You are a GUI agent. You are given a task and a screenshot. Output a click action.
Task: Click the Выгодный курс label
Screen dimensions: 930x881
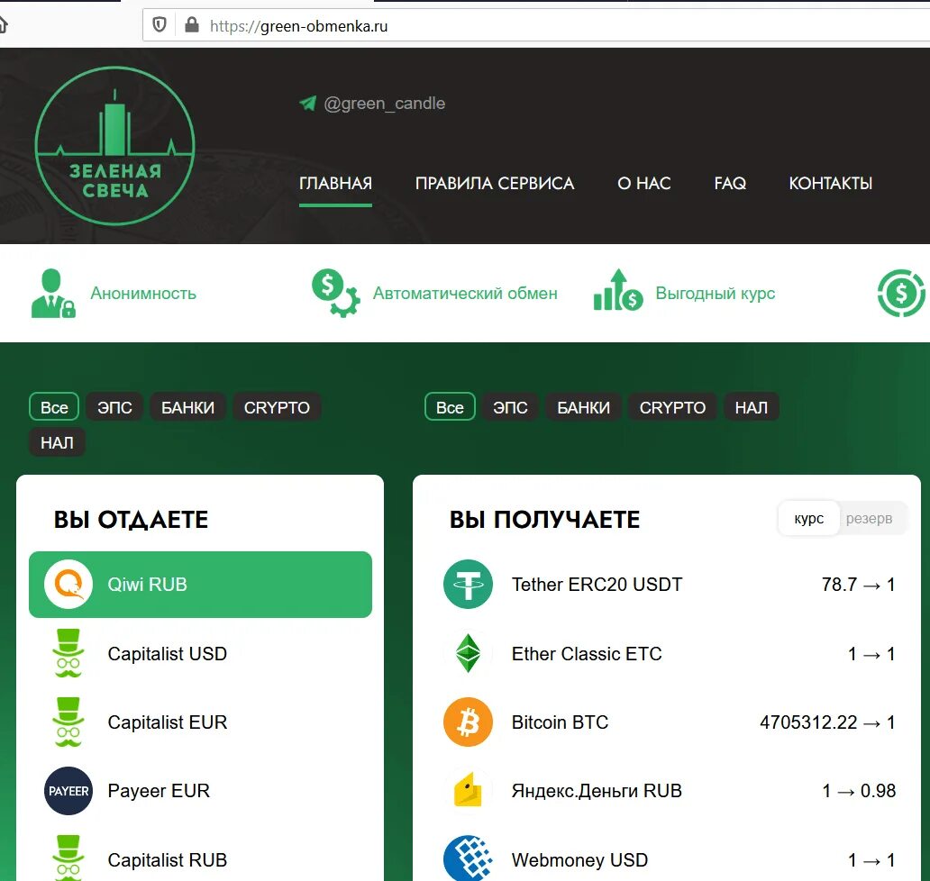click(716, 294)
